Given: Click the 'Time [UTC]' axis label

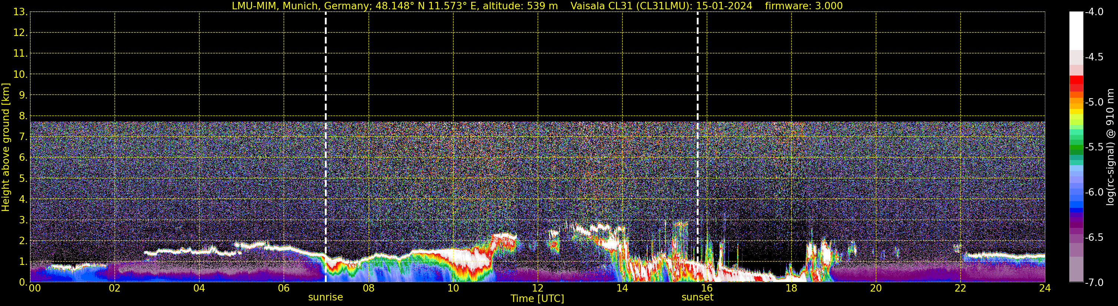Looking at the screenshot, I should tap(537, 299).
